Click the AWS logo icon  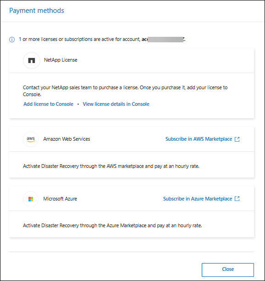point(31,139)
